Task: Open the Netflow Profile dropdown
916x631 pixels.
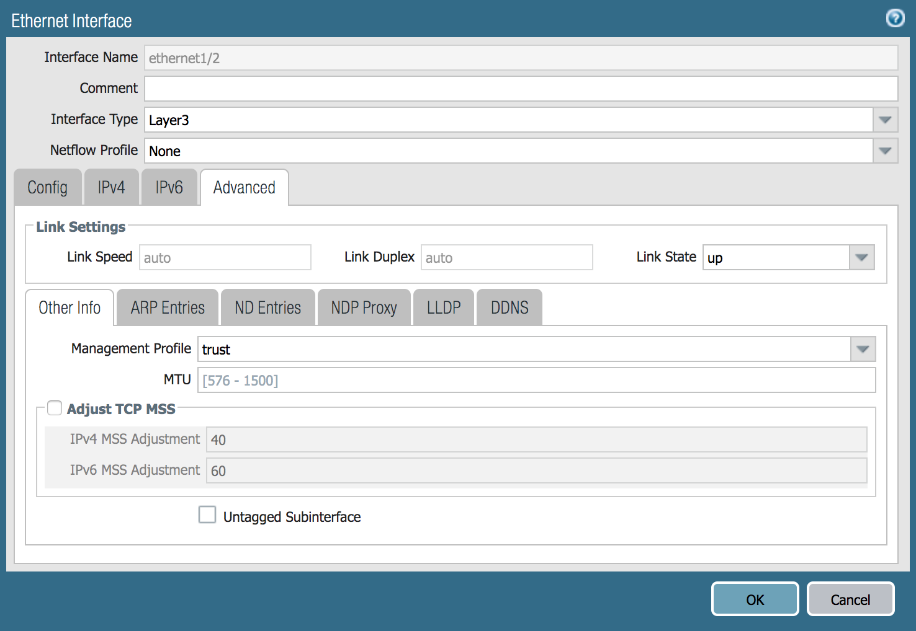Action: pos(885,151)
